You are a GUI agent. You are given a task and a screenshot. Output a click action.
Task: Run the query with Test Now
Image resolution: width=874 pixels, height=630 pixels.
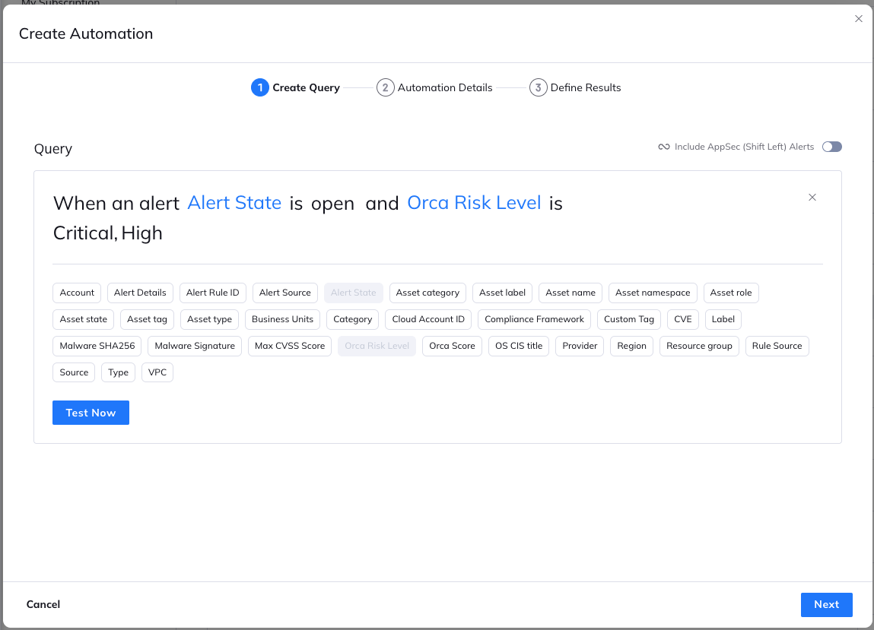click(91, 413)
